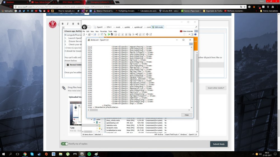Expand Reveal hidden contents spoiler
Screen dimensions: 280x157
point(74,65)
